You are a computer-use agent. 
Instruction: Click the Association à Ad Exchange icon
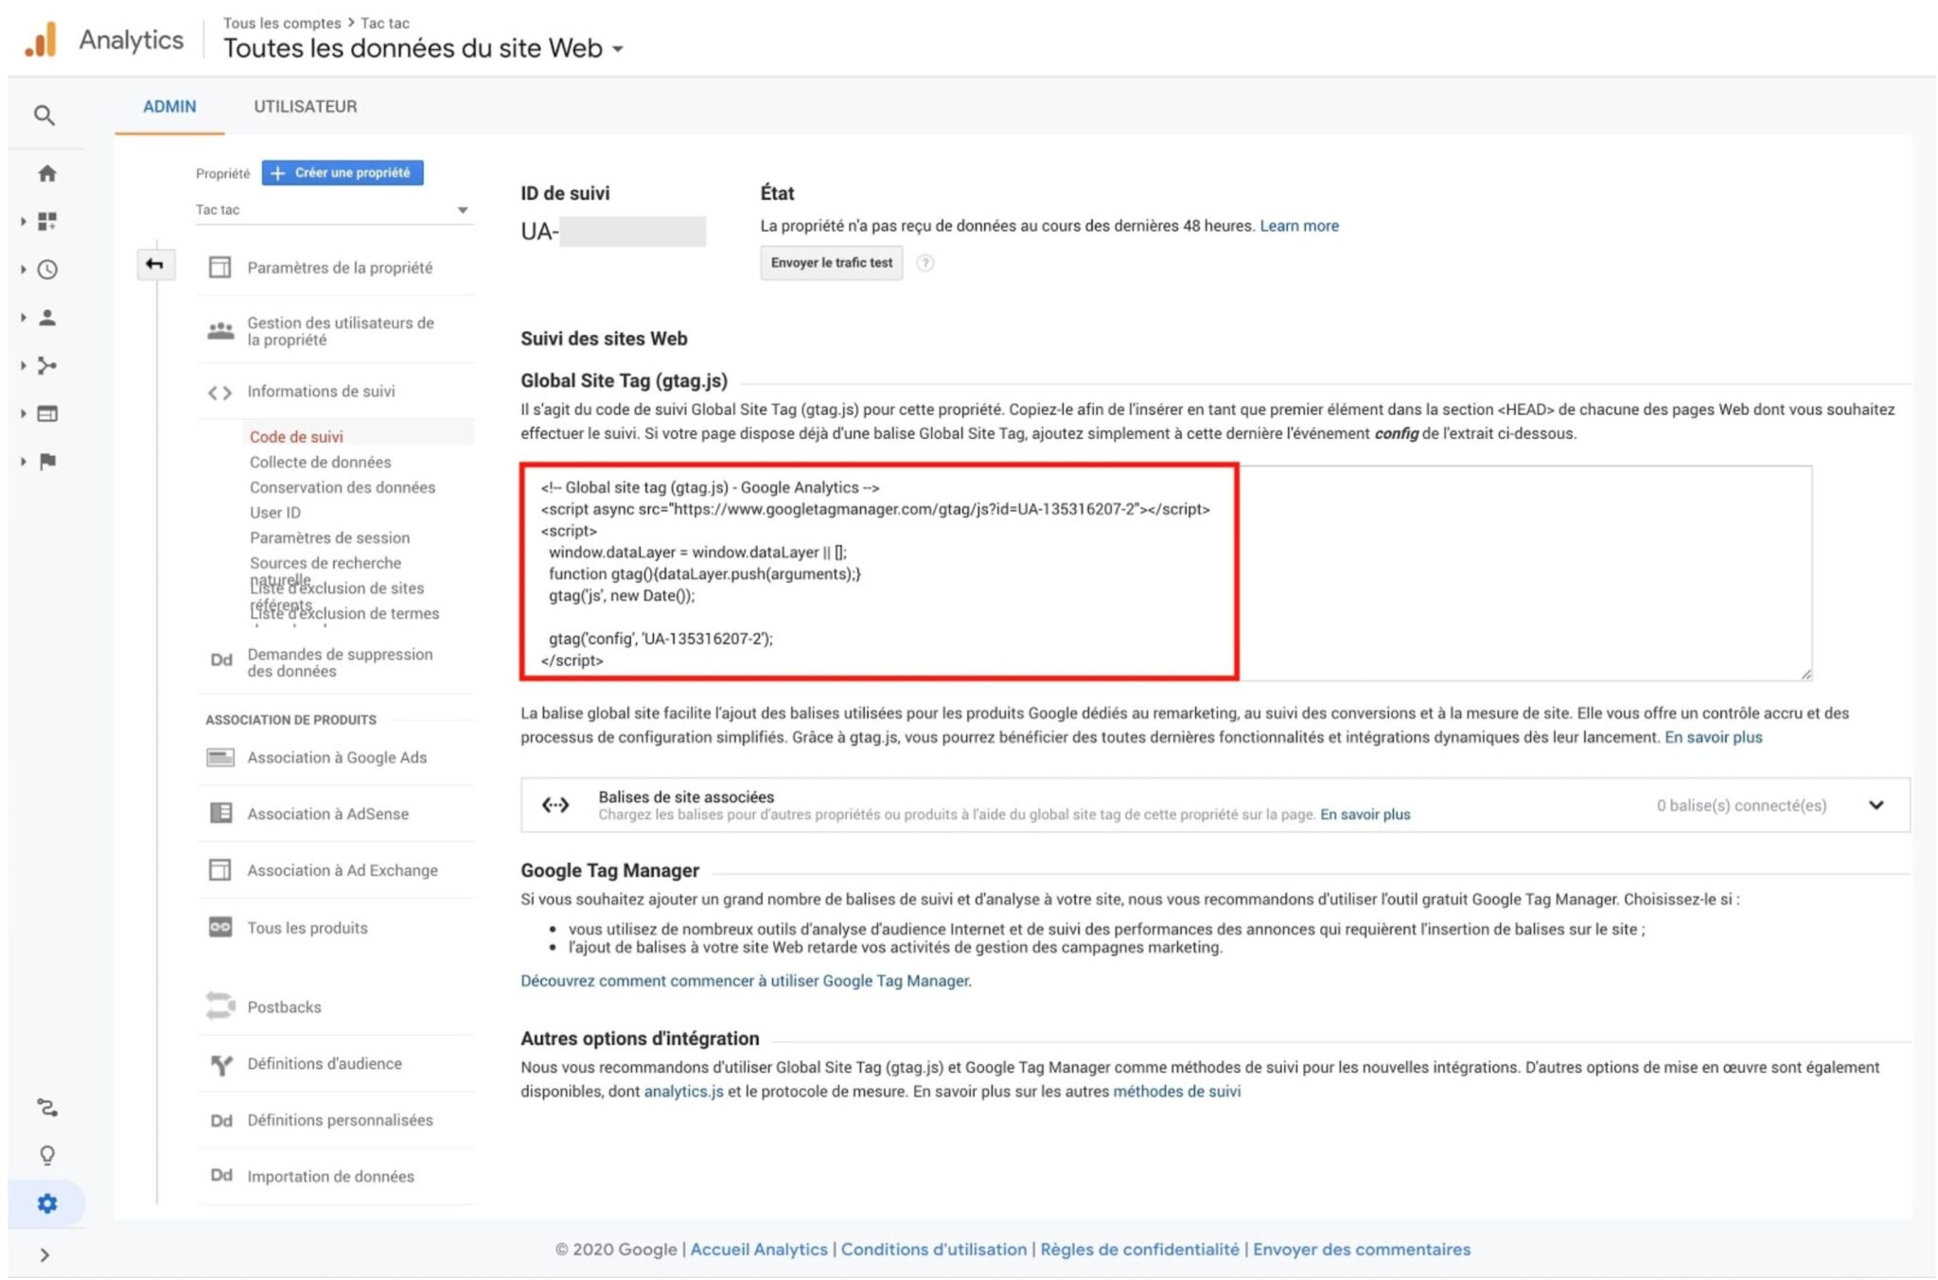pos(220,869)
